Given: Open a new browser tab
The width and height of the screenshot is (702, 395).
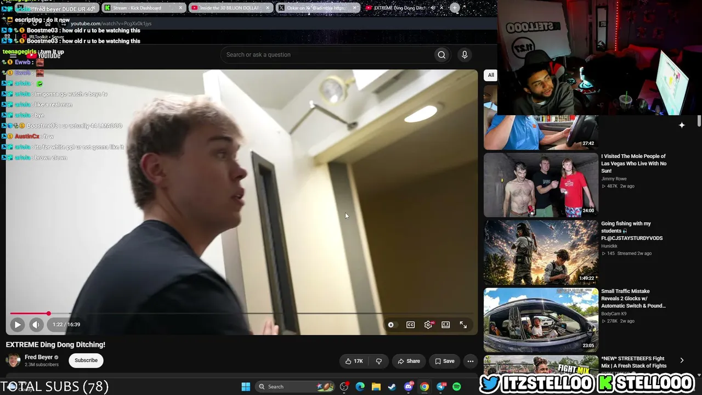Looking at the screenshot, I should (455, 8).
